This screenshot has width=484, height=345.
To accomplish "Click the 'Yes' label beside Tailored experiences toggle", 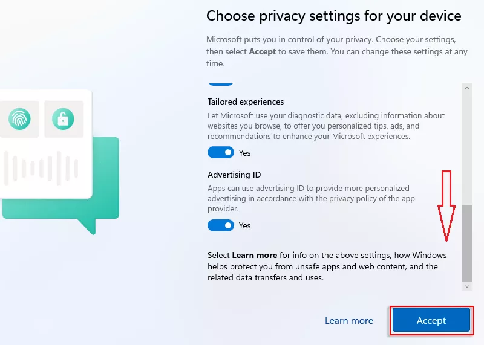I will [244, 153].
